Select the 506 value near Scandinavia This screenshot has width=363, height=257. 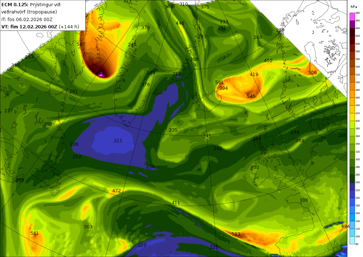pyautogui.click(x=312, y=73)
